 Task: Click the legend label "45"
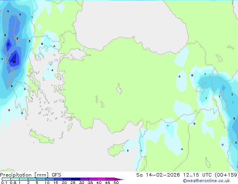pos(107,182)
